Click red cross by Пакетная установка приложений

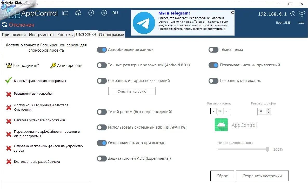coord(9,121)
